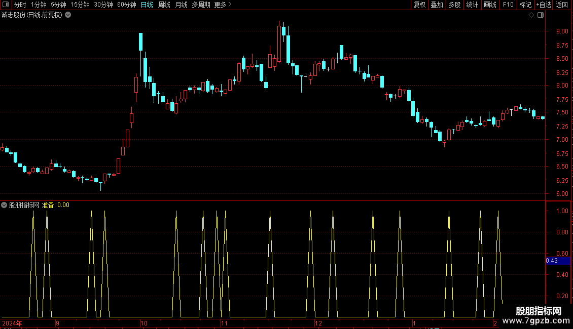Viewport: 573px width, 329px height.
Task: Click the 6.00 price axis label
Action: (562, 194)
